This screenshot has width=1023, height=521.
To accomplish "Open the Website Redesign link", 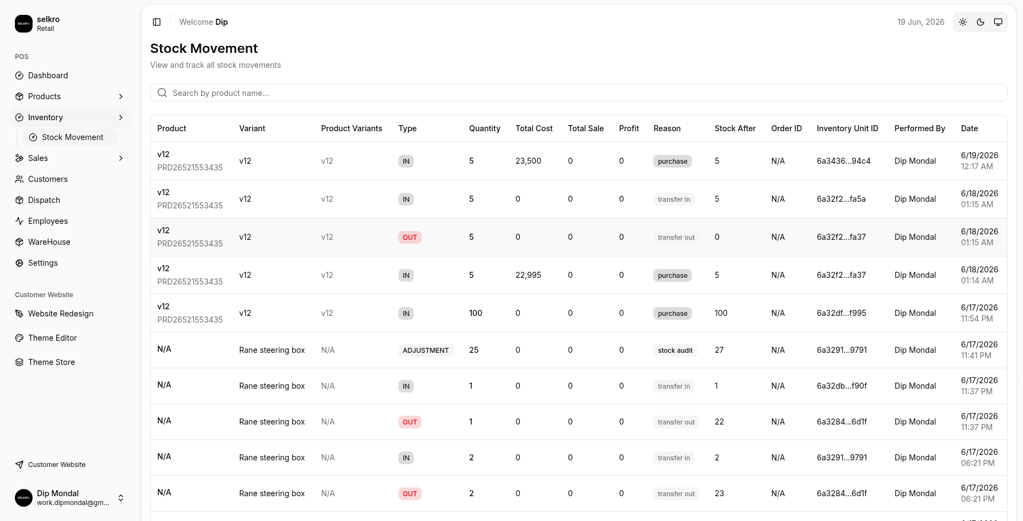I will [70, 314].
